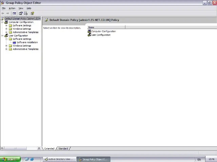Expand Administrative Templates under Computer Configuration
Image resolution: width=217 pixels, height=162 pixels.
click(x=6, y=32)
